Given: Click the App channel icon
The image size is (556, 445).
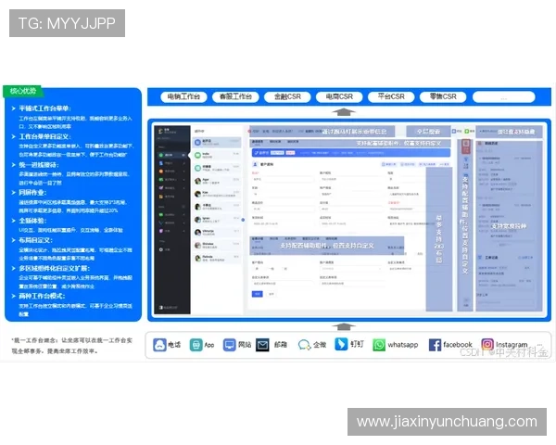Looking at the screenshot, I should click(x=196, y=345).
